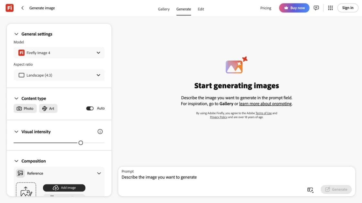Click the Generate button in the prompt box

point(336,189)
